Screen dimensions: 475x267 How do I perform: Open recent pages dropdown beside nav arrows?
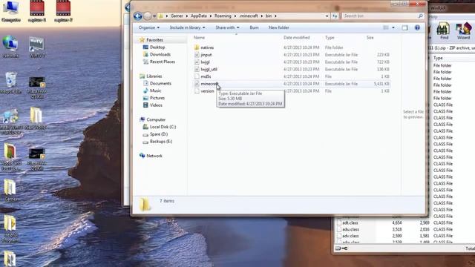(x=154, y=16)
